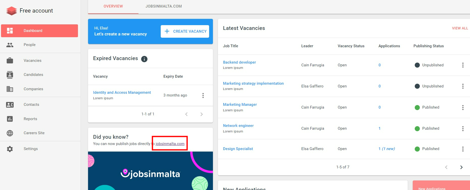
Task: Click Published status dot for Design Specialist
Action: [x=417, y=149]
